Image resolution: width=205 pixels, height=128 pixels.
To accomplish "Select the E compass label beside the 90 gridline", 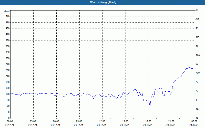I will click(197, 100).
